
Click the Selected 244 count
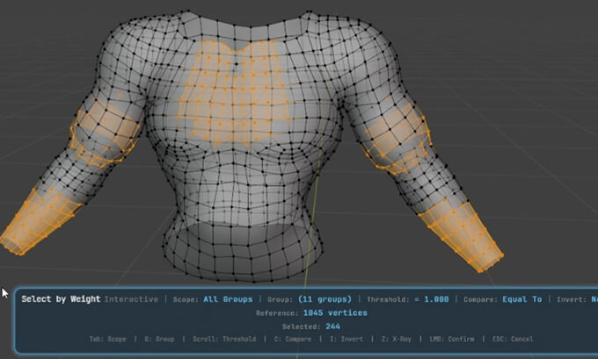[x=305, y=326]
